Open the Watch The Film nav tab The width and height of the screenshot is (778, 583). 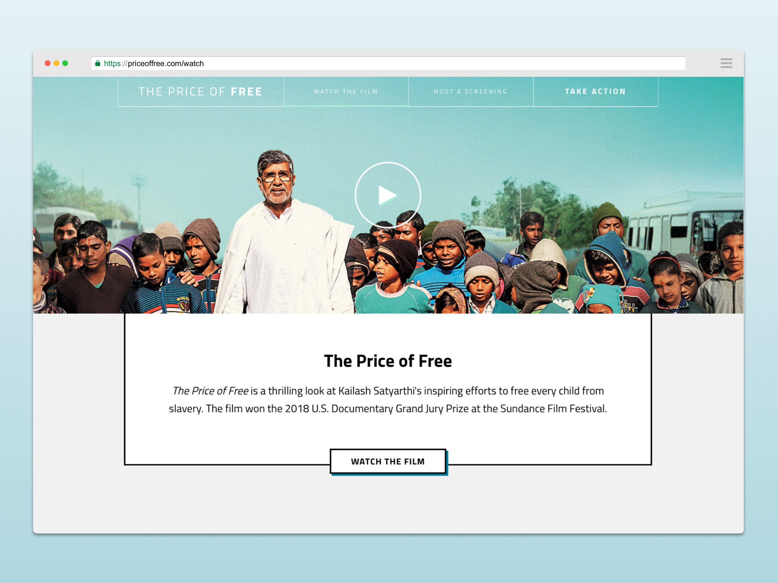coord(346,91)
